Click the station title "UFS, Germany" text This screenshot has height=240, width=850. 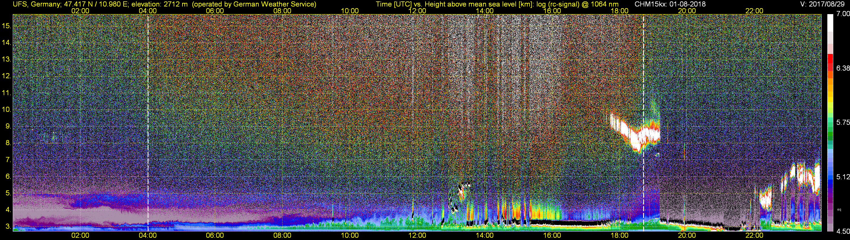coord(37,4)
